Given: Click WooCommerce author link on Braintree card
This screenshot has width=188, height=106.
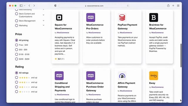Looking at the screenshot, I should coord(157,33).
